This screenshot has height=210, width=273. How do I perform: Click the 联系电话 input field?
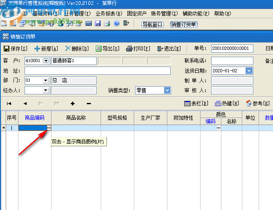232,60
